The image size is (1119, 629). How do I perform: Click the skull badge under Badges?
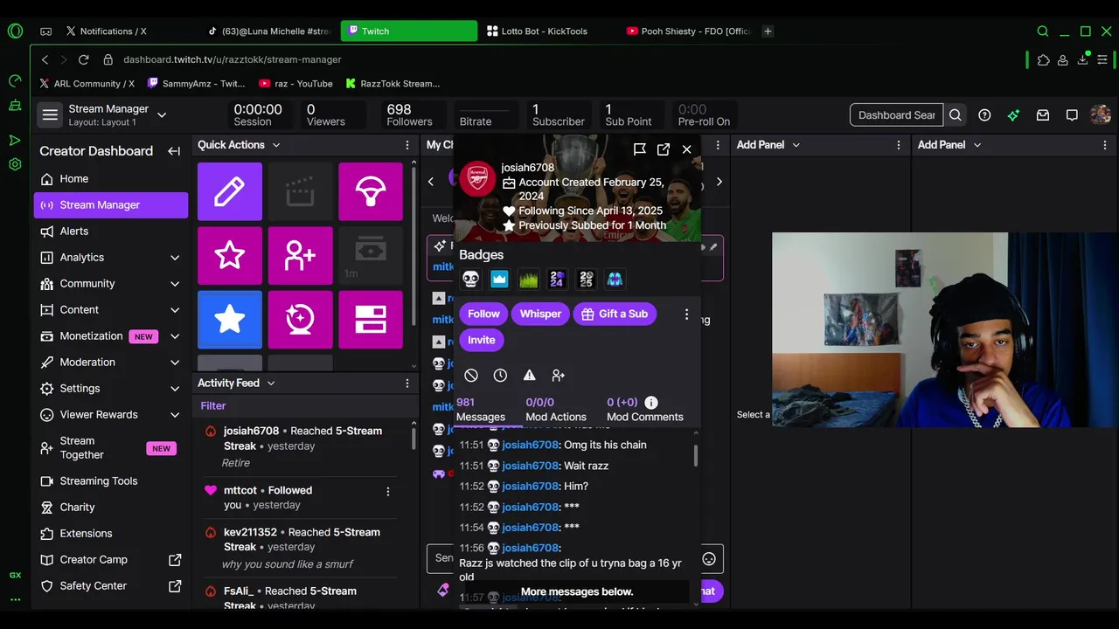[x=471, y=280]
